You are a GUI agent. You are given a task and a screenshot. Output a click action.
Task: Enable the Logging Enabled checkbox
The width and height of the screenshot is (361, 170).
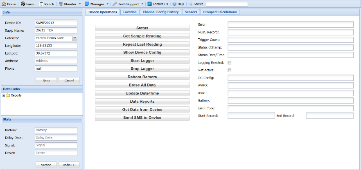pos(230,63)
